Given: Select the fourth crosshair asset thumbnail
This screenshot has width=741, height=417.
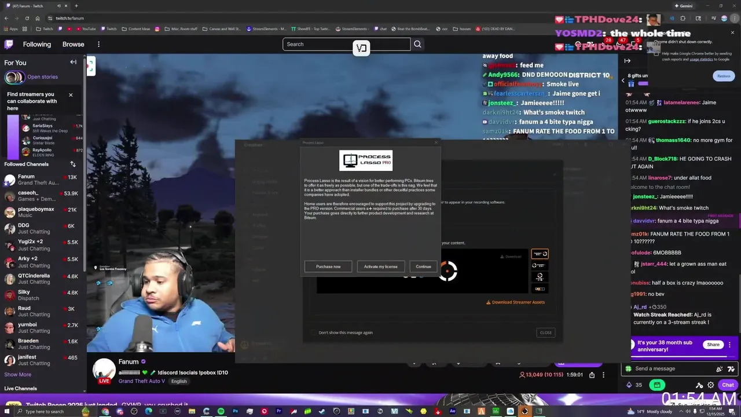Looking at the screenshot, I should [540, 288].
